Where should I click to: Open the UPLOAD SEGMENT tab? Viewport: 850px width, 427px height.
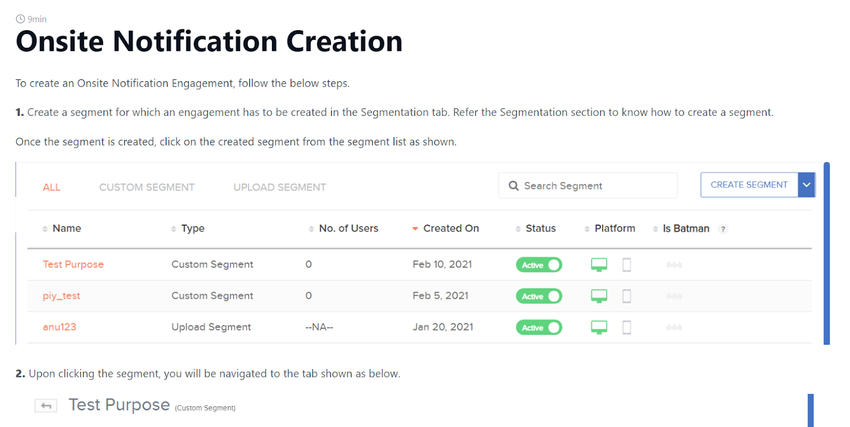point(279,186)
